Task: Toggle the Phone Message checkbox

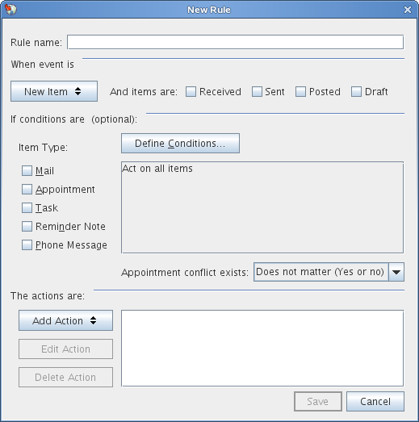Action: click(27, 245)
